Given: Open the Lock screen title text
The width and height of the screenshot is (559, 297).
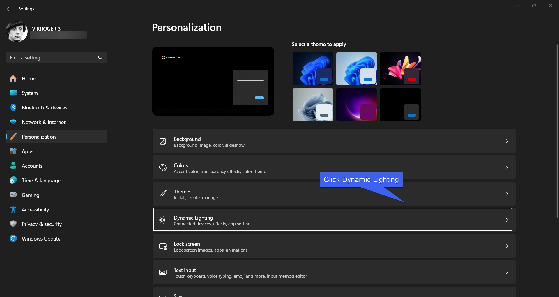Looking at the screenshot, I should tap(187, 244).
